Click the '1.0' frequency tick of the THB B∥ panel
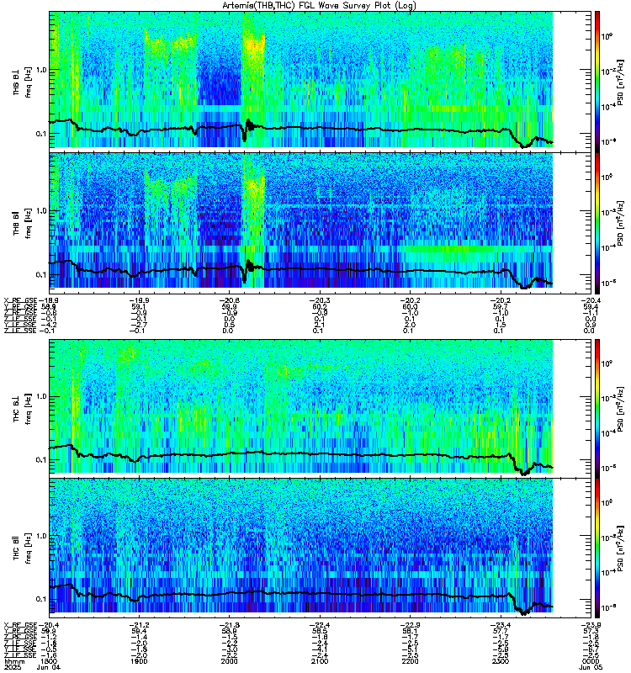Image resolution: width=631 pixels, height=673 pixels. 40,211
